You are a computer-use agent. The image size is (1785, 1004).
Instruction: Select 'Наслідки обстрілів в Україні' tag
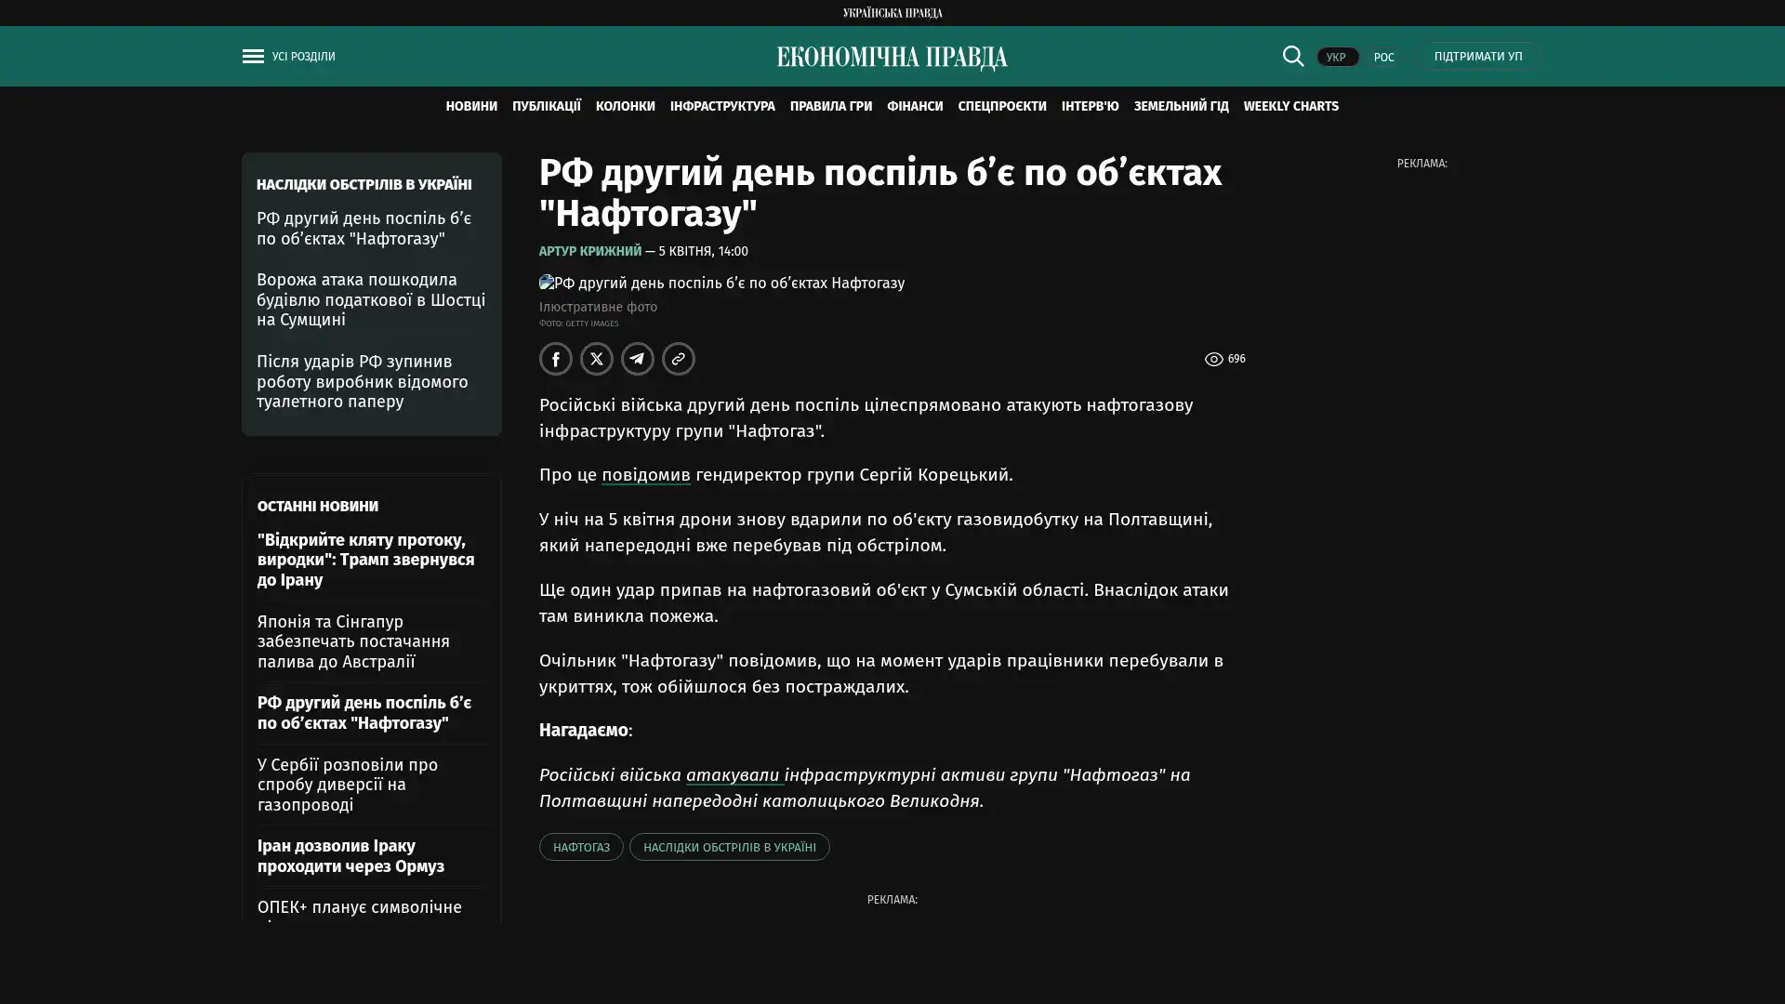point(729,847)
